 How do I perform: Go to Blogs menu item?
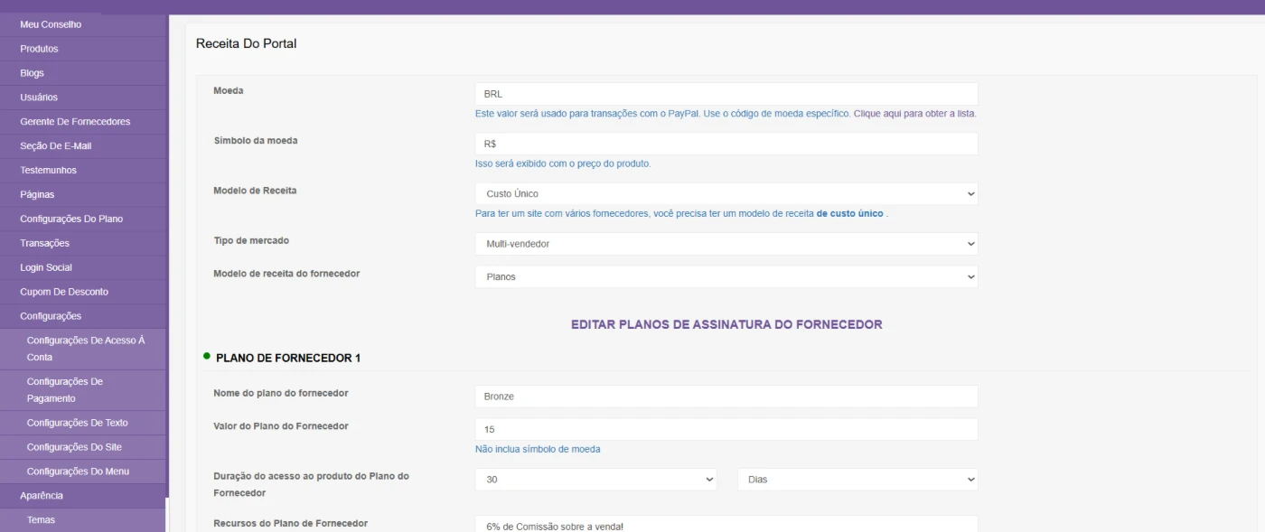click(83, 73)
